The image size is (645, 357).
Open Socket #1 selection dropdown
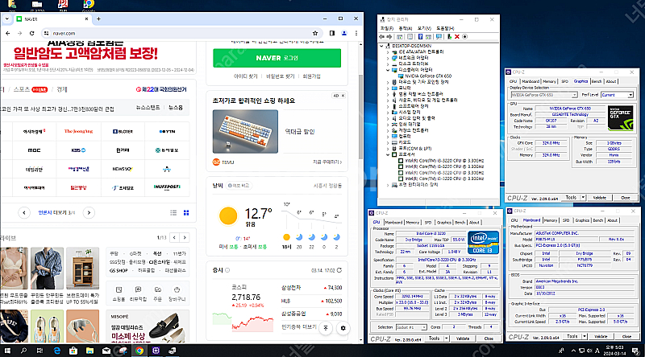423,327
